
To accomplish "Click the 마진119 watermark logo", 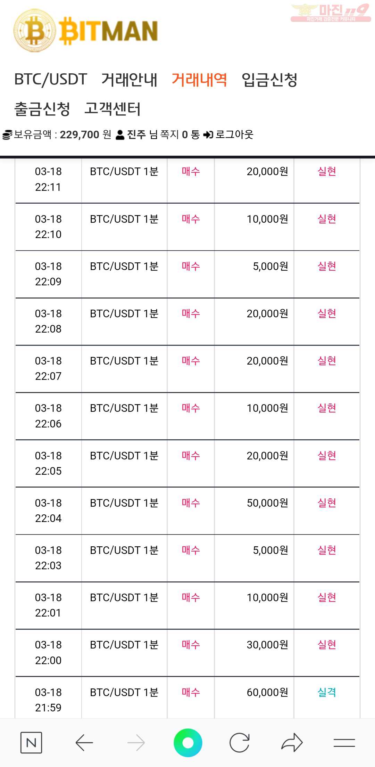I will pos(331,13).
